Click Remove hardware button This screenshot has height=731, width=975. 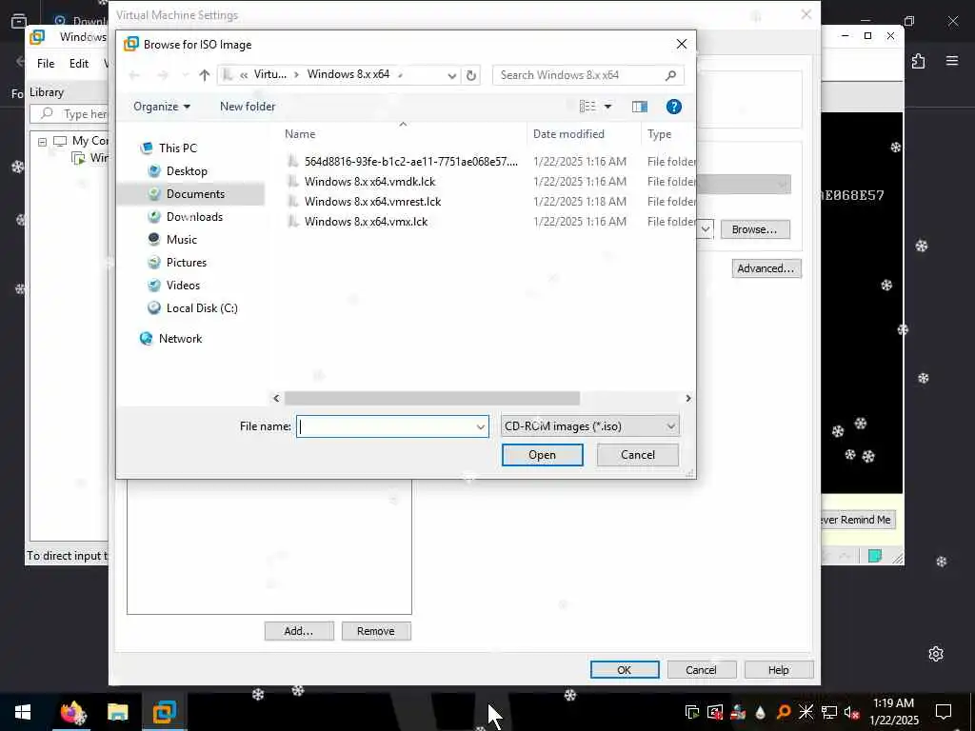click(x=376, y=631)
